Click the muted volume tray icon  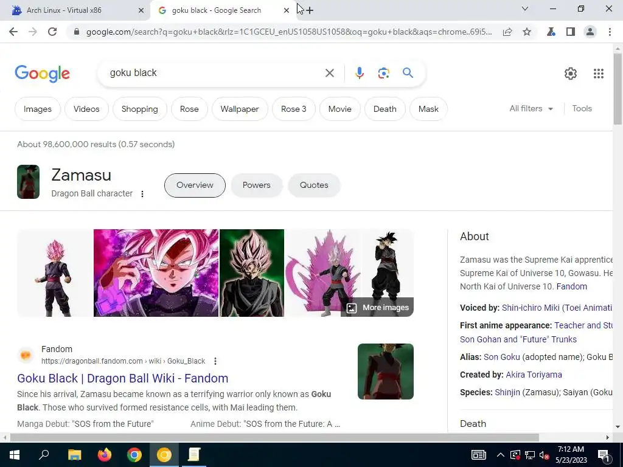tap(544, 455)
